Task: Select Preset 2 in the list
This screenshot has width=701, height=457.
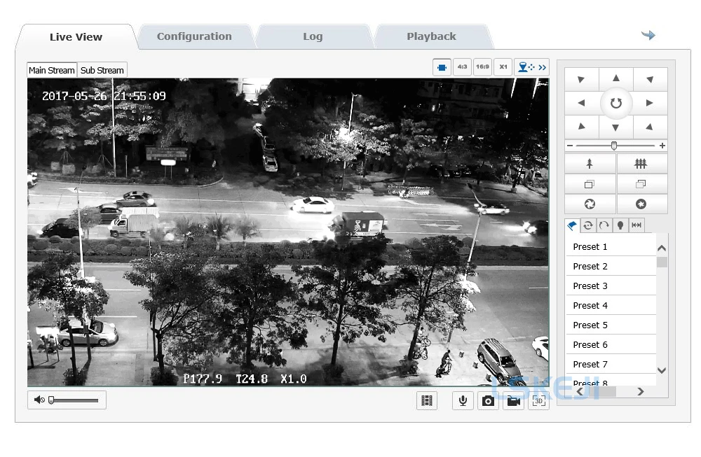Action: tap(611, 267)
